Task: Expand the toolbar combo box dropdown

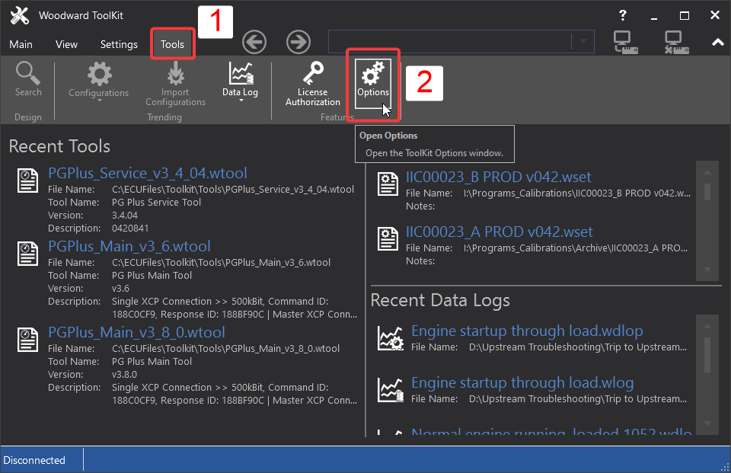Action: click(583, 41)
